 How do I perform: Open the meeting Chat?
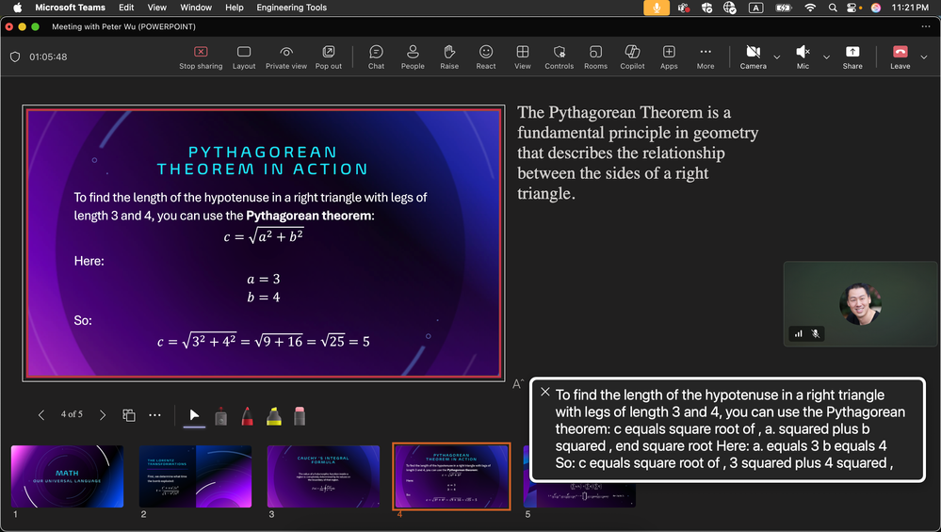point(376,57)
